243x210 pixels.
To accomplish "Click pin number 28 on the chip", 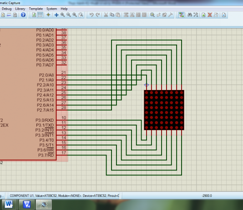I will 64,108.
